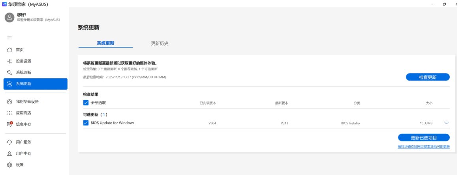Click the 检查更新 button
Viewport: 462px width, 175px height.
428,77
